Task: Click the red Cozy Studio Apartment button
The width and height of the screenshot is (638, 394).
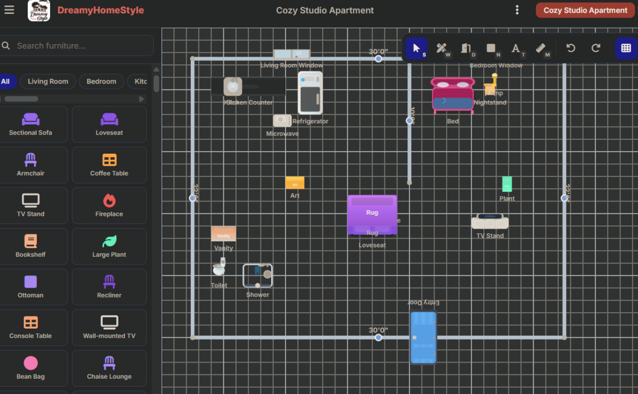Action: click(x=585, y=10)
